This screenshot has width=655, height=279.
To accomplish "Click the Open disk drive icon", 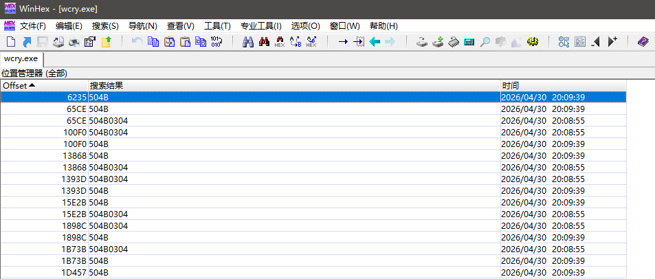I will click(x=422, y=42).
